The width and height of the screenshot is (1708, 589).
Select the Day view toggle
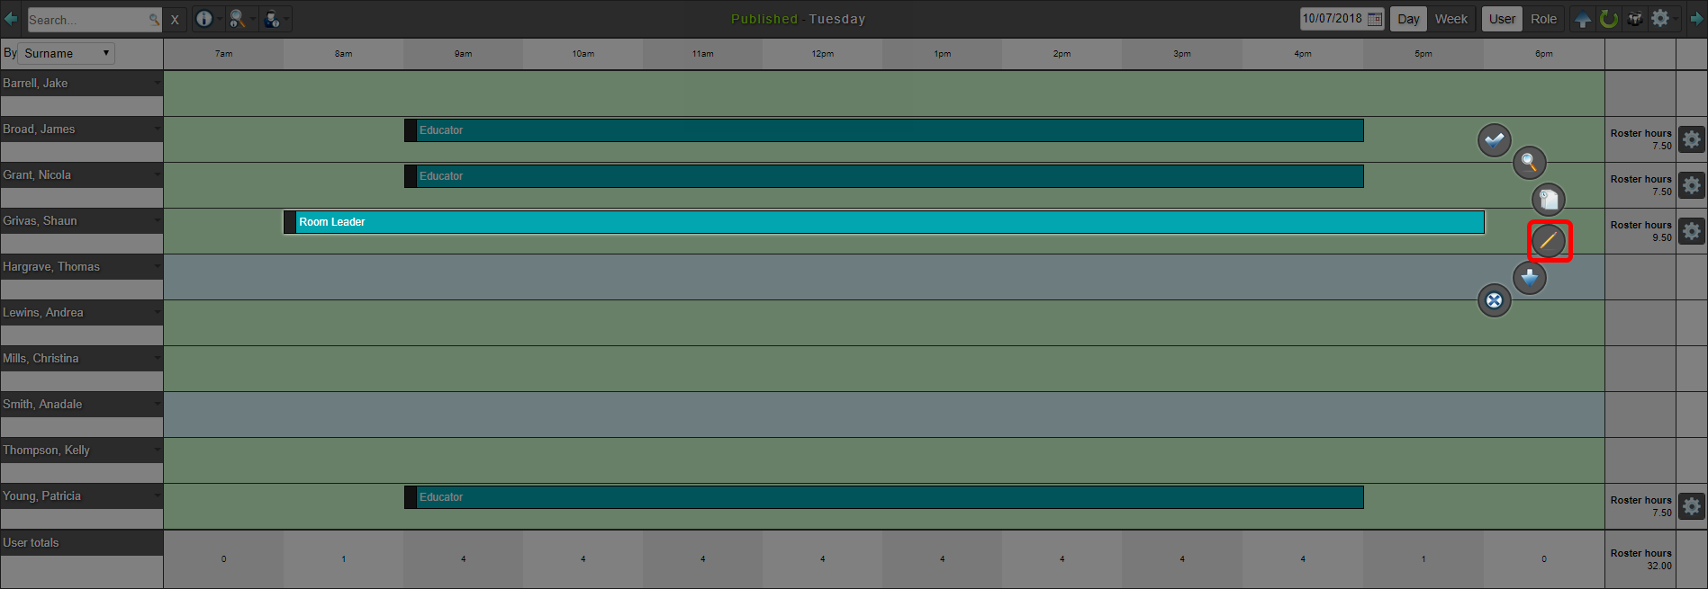coord(1408,19)
